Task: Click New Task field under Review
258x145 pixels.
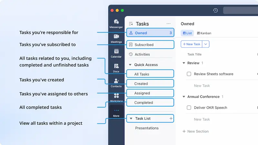Action: tap(202, 86)
